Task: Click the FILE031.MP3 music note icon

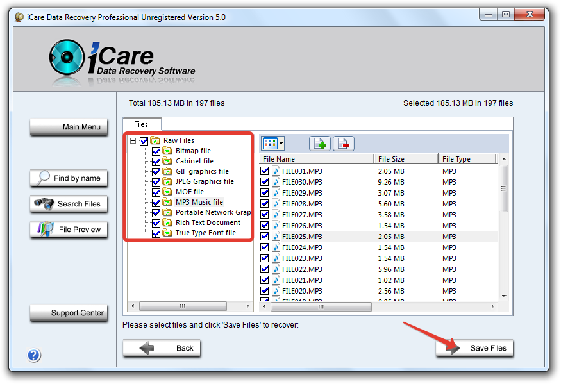Action: pyautogui.click(x=276, y=171)
